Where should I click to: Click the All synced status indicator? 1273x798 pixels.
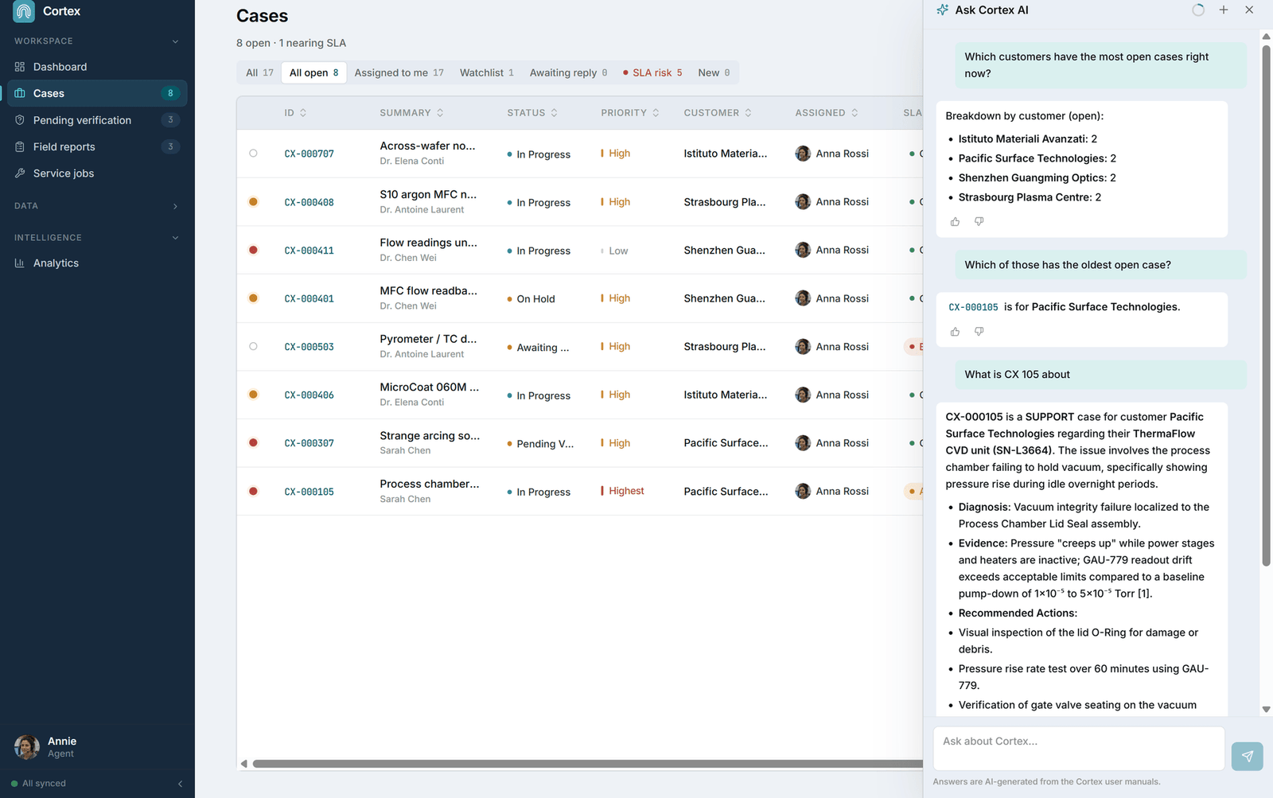point(39,784)
